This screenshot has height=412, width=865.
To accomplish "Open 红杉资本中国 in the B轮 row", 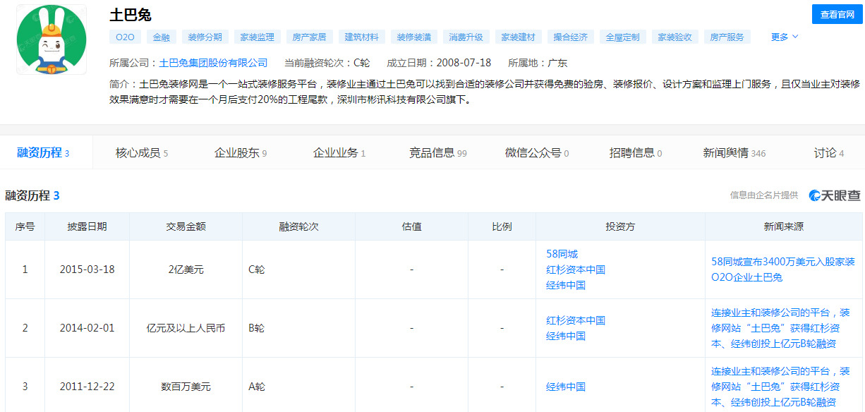I will pos(576,320).
